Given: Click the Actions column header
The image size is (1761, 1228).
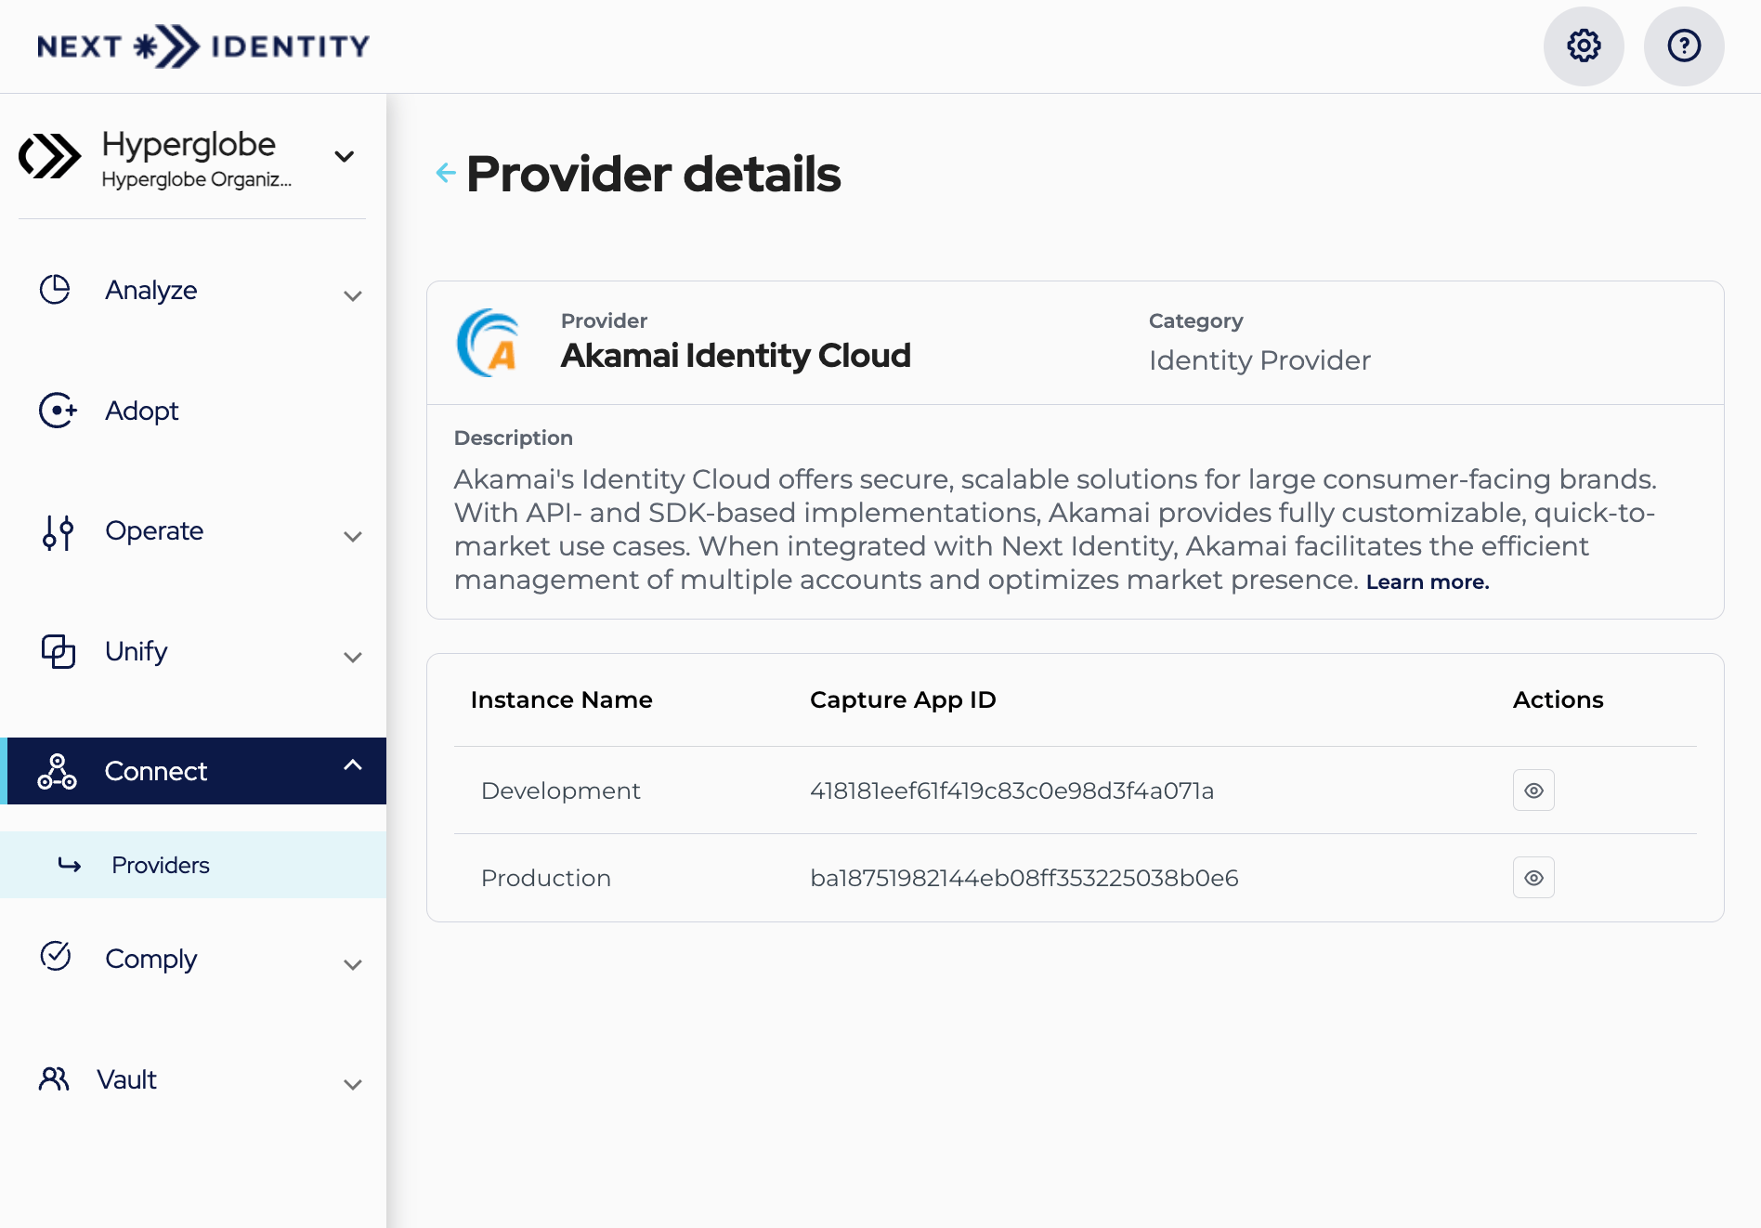Looking at the screenshot, I should point(1559,699).
